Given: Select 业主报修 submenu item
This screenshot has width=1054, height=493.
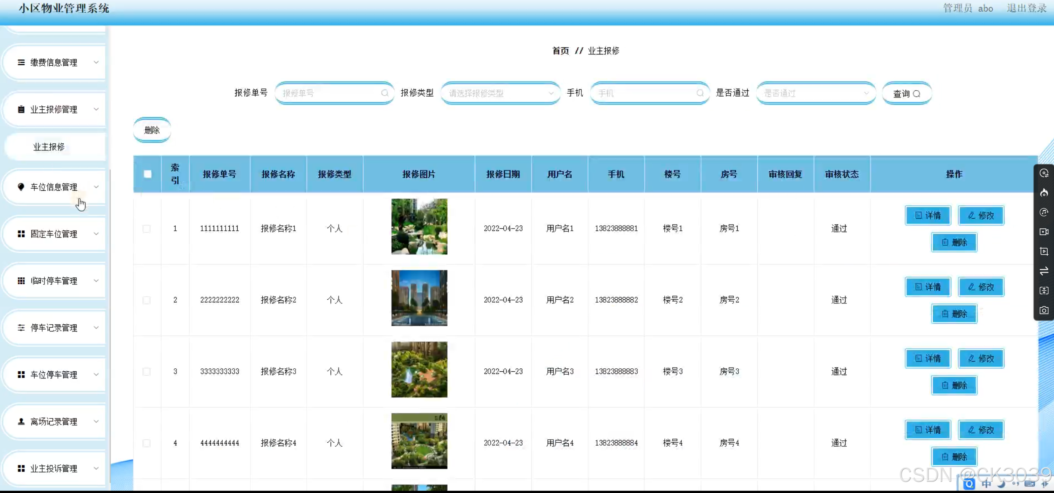Looking at the screenshot, I should [x=49, y=147].
